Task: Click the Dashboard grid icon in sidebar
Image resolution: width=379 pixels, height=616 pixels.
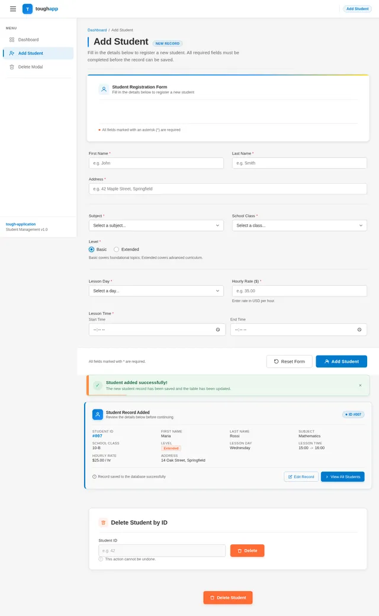Action: (x=12, y=40)
